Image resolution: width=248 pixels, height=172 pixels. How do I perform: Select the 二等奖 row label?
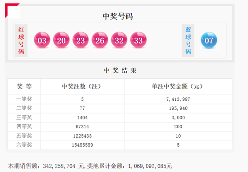[24, 108]
